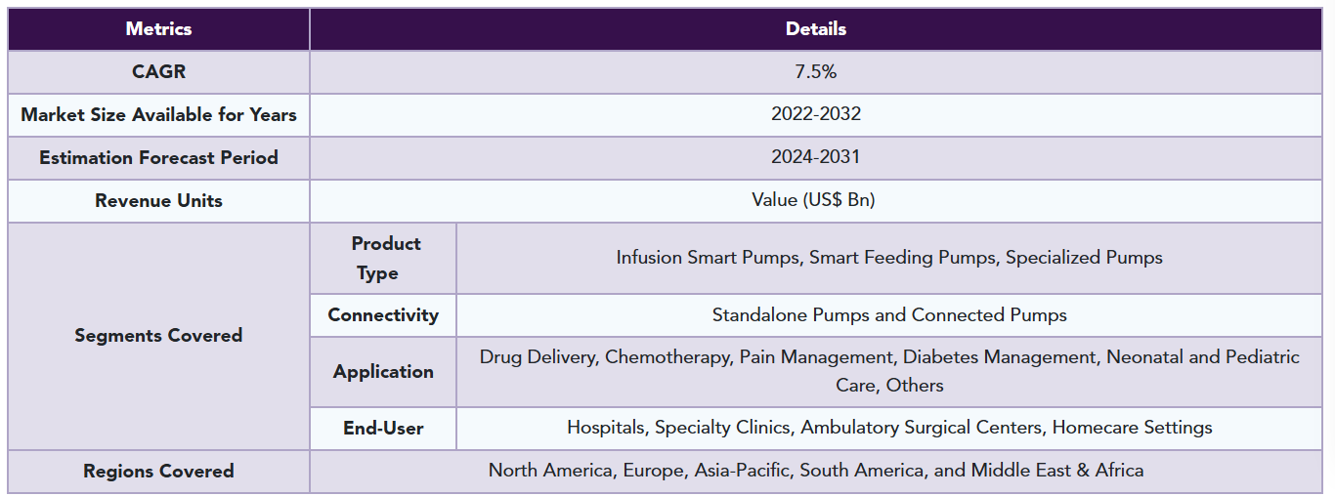Screen dimensions: 1335x496
Task: Click the Metrics column header
Action: click(158, 29)
